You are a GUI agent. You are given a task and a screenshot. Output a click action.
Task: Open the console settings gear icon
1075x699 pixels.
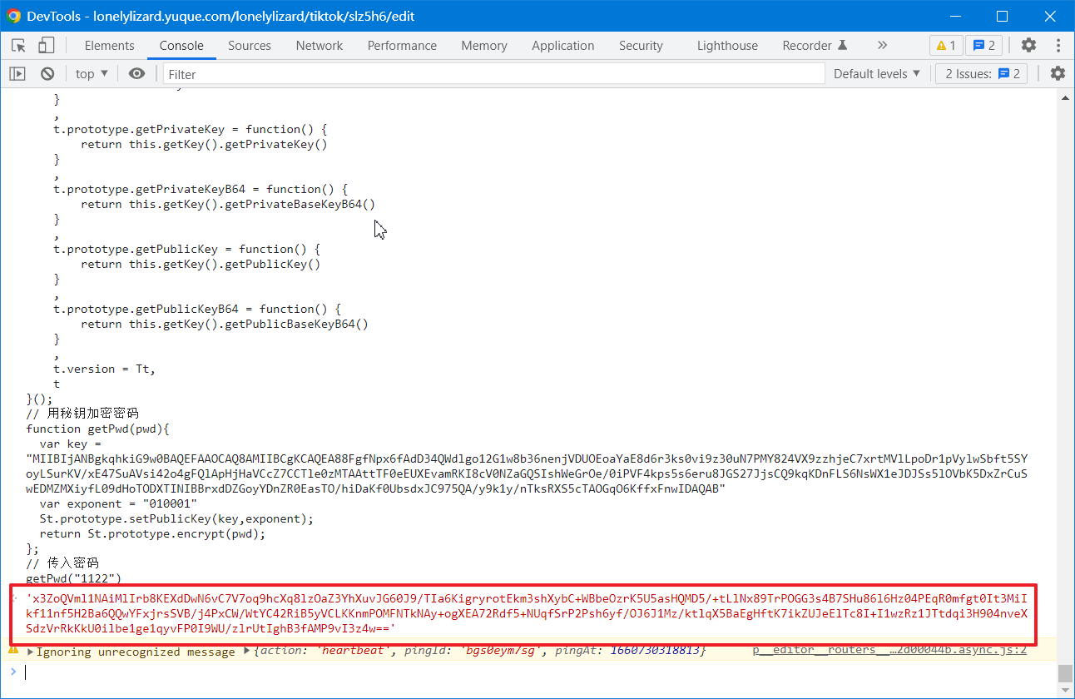pyautogui.click(x=1058, y=74)
